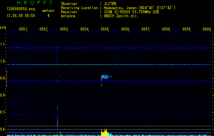Select the filename 1206080550.png
Image resolution: width=214 pixels, height=136 pixels.
point(19,10)
